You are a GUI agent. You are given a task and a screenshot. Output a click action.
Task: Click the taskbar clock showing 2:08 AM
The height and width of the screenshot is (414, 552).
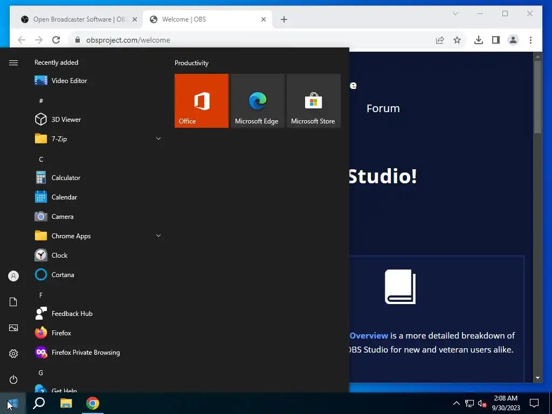(506, 403)
